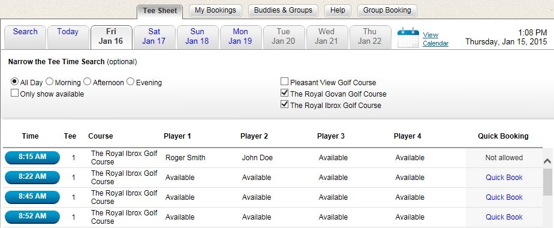Pick the 8:52 AM tee time
554x228 pixels.
[32, 217]
